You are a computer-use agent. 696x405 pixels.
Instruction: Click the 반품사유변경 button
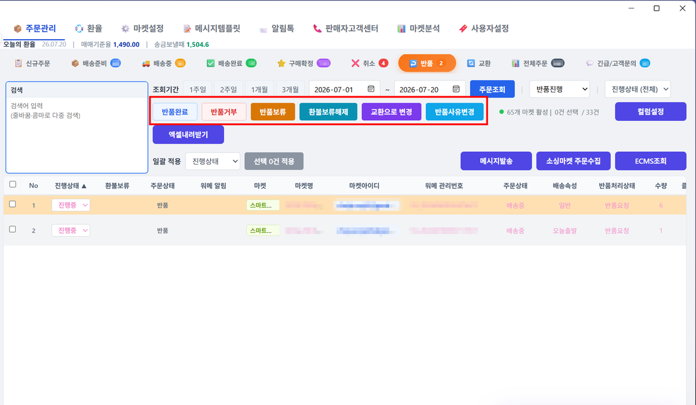click(x=454, y=111)
